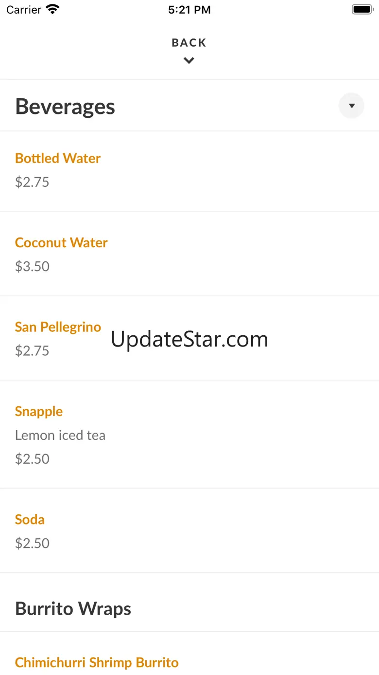This screenshot has height=675, width=379.
Task: Tap the Bottled Water $2.75 price
Action: (32, 182)
